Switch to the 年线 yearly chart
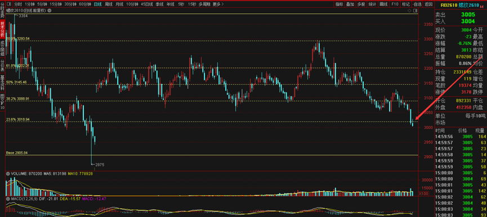Screen dimensions: 487x217 tap(170, 4)
